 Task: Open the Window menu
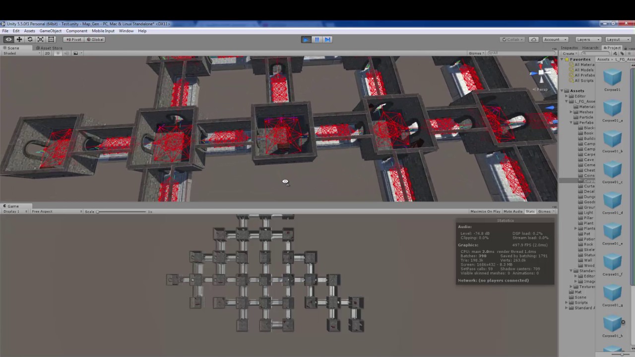(126, 31)
